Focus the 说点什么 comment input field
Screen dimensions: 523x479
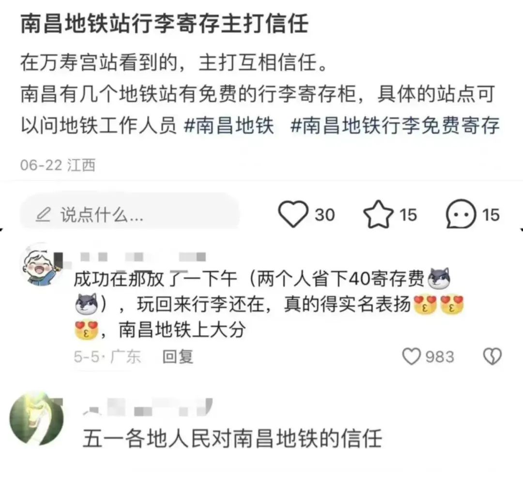pos(129,214)
